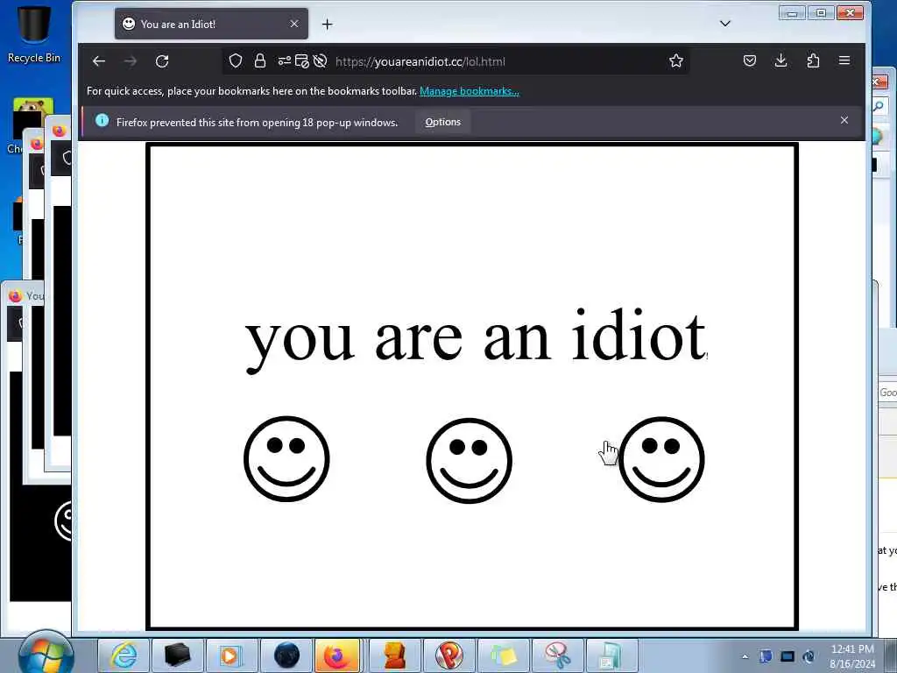Open the orange figure taskbar application
The width and height of the screenshot is (897, 673).
pos(395,655)
